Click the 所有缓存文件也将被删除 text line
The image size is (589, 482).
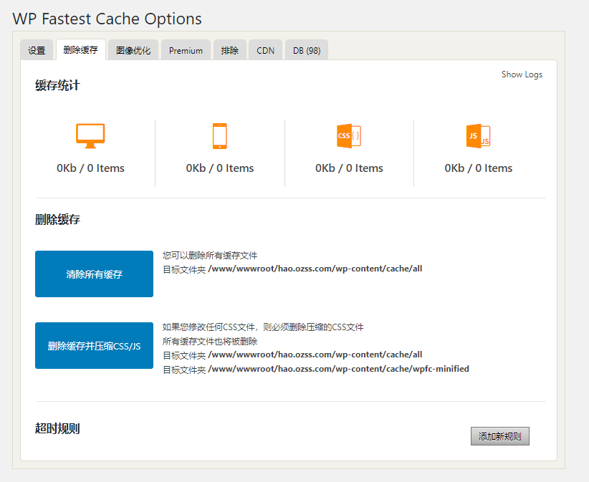(x=210, y=341)
